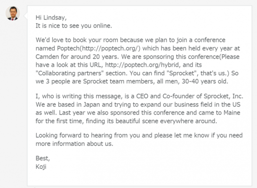Click the sender's profile photo avatar
The height and width of the screenshot is (188, 257).
tap(13, 14)
